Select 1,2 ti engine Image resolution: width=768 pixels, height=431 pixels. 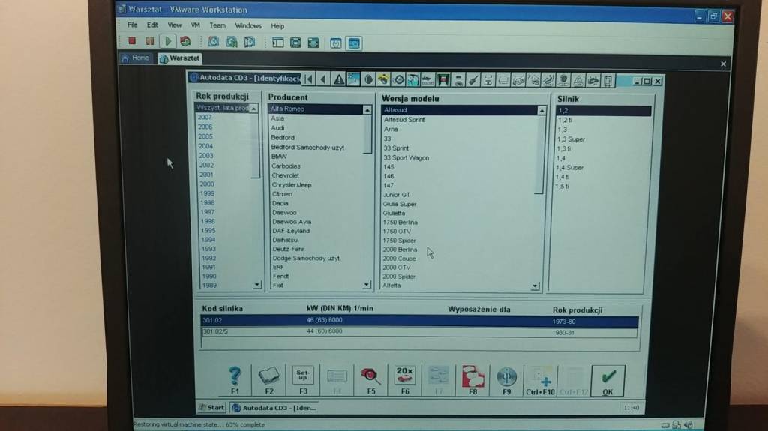565,120
